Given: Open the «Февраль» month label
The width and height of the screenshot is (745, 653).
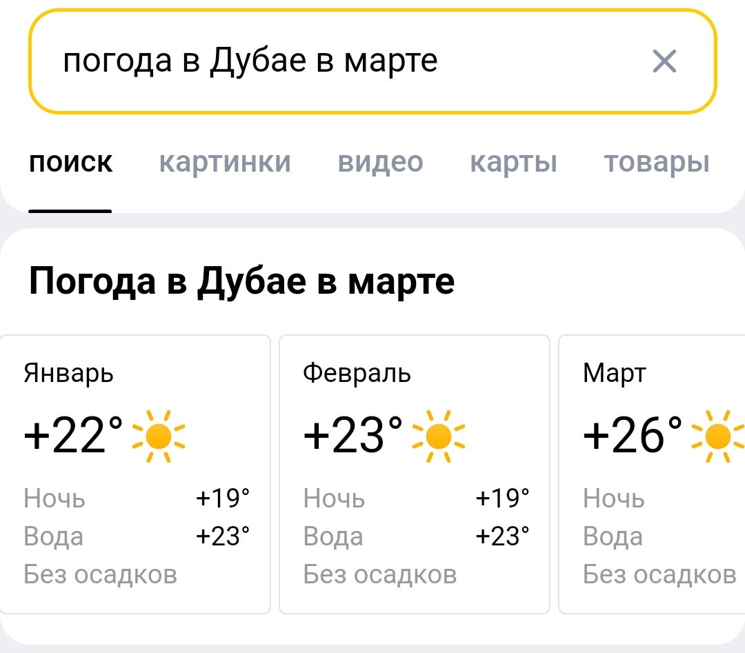Looking at the screenshot, I should pyautogui.click(x=357, y=373).
